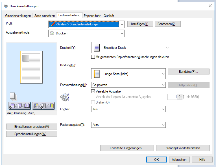
Task: Select the one-sided print icon in preview
Action: (x=12, y=106)
